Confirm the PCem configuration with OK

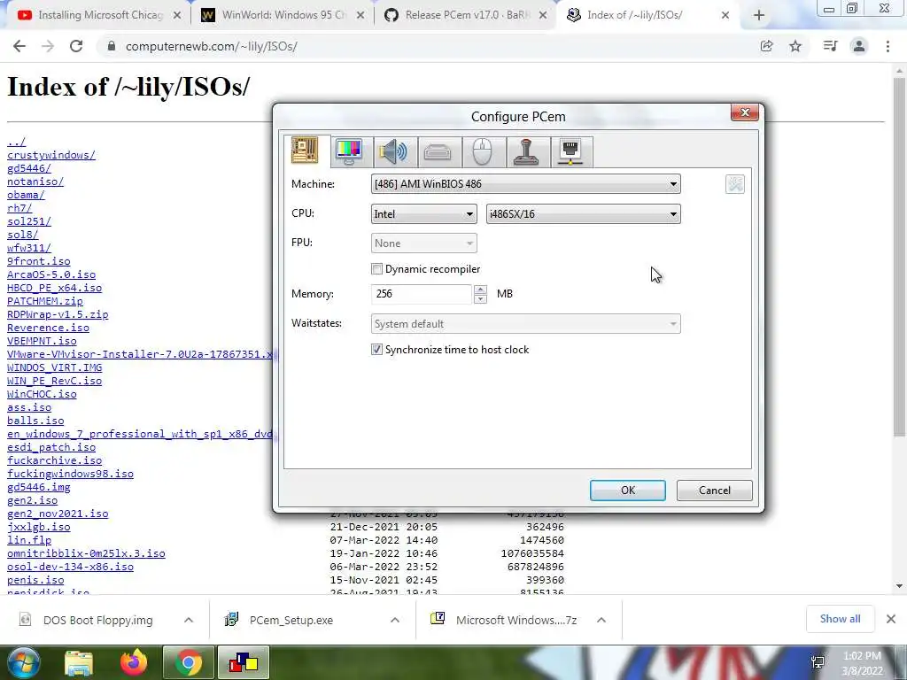tap(628, 491)
